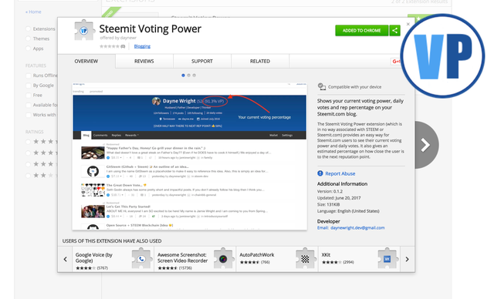The width and height of the screenshot is (494, 299).
Task: Select the Apps radio button
Action: click(29, 49)
